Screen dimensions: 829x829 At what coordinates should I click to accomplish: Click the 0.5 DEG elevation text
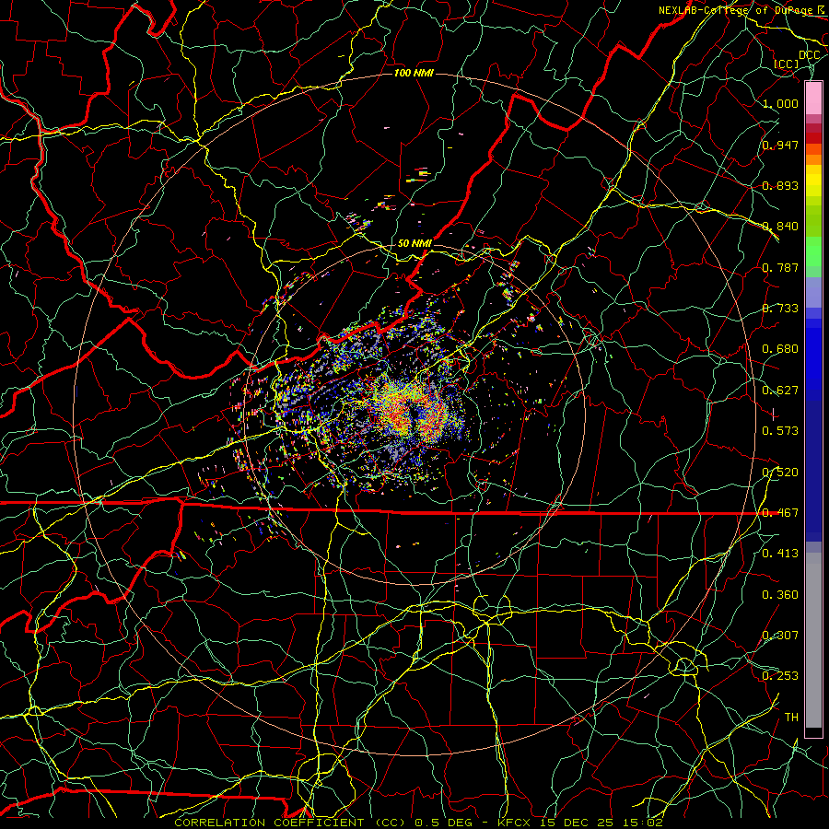(444, 823)
